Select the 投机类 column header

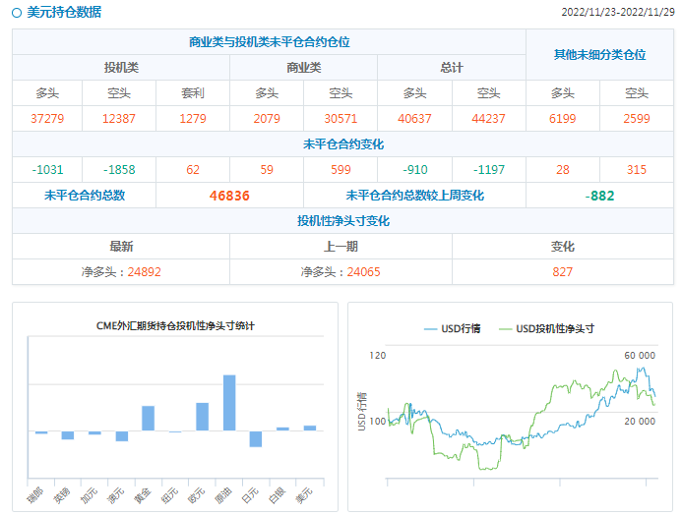point(121,68)
